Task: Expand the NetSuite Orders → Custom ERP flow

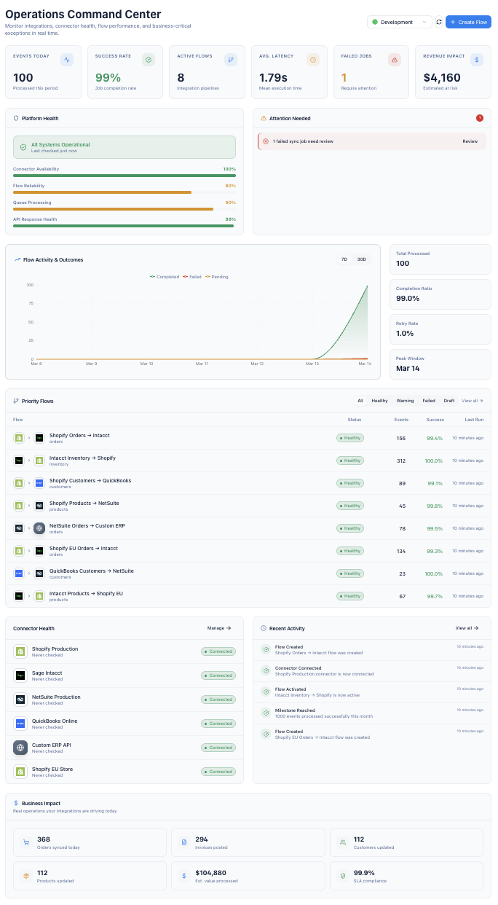Action: coord(31,528)
